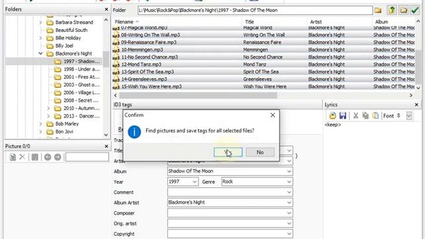Select the 1997 - Shadow... folder
Image resolution: width=425 pixels, height=239 pixels.
point(82,62)
